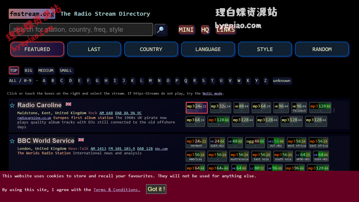Accept cookies with Got it ! button
The height and width of the screenshot is (202, 359).
point(156,189)
